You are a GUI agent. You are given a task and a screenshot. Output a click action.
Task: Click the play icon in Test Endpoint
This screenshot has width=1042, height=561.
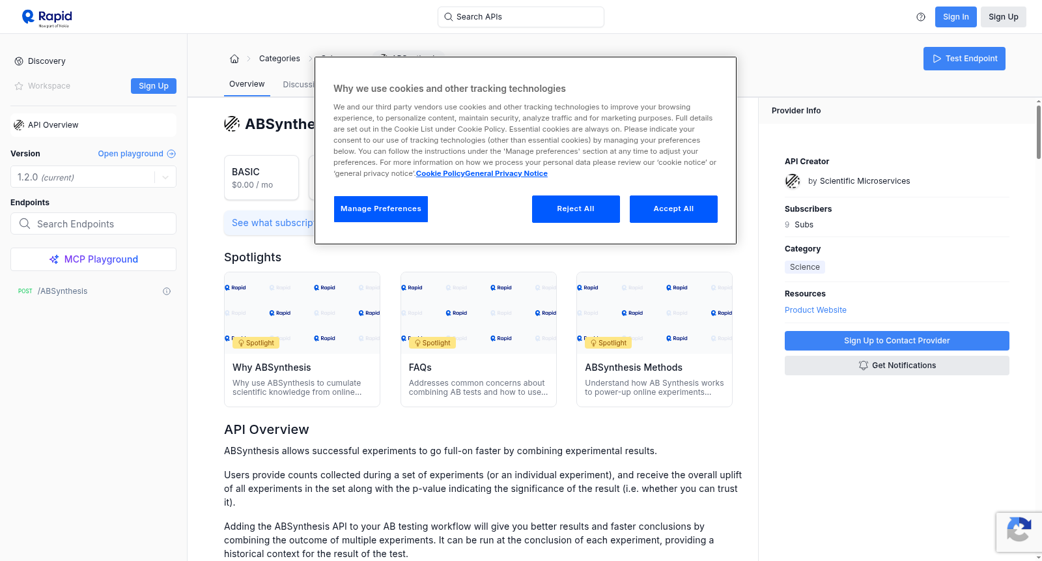pyautogui.click(x=937, y=59)
